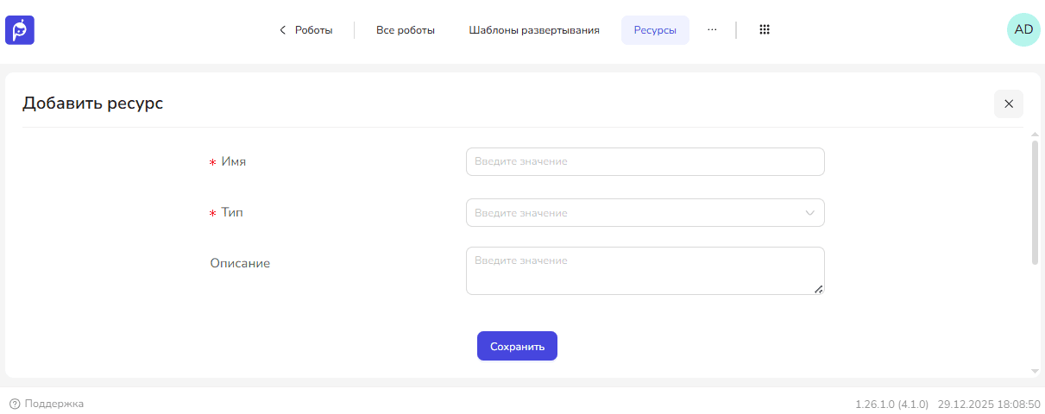Click the scrollbar's up arrow
The width and height of the screenshot is (1045, 414).
(x=1035, y=134)
